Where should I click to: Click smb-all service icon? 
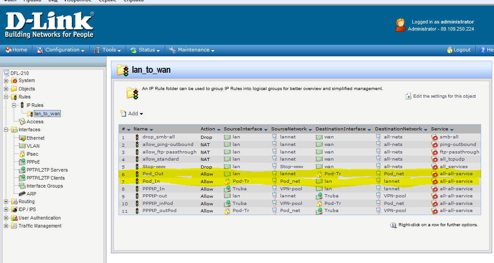[x=435, y=137]
